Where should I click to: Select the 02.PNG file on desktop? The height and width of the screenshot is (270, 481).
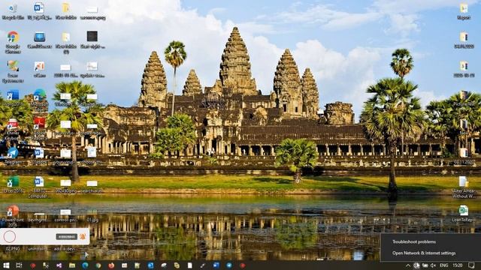[13, 248]
